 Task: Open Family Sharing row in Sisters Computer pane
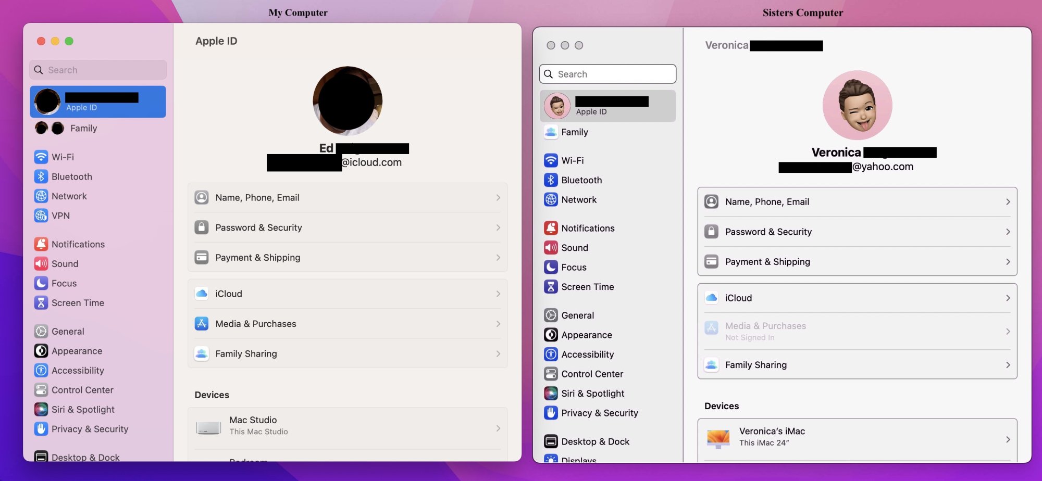[x=857, y=365]
